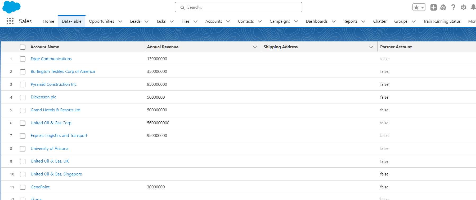
Task: Open the United Oil & Gas Corp. link
Action: [51, 123]
